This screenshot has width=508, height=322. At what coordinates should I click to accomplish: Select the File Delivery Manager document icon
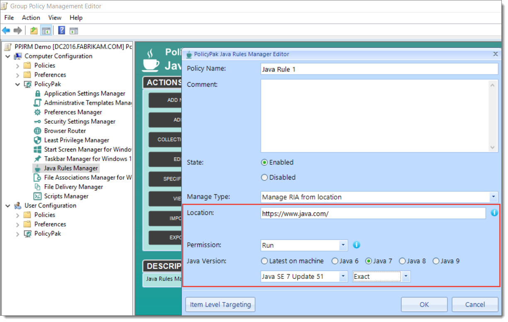point(38,187)
